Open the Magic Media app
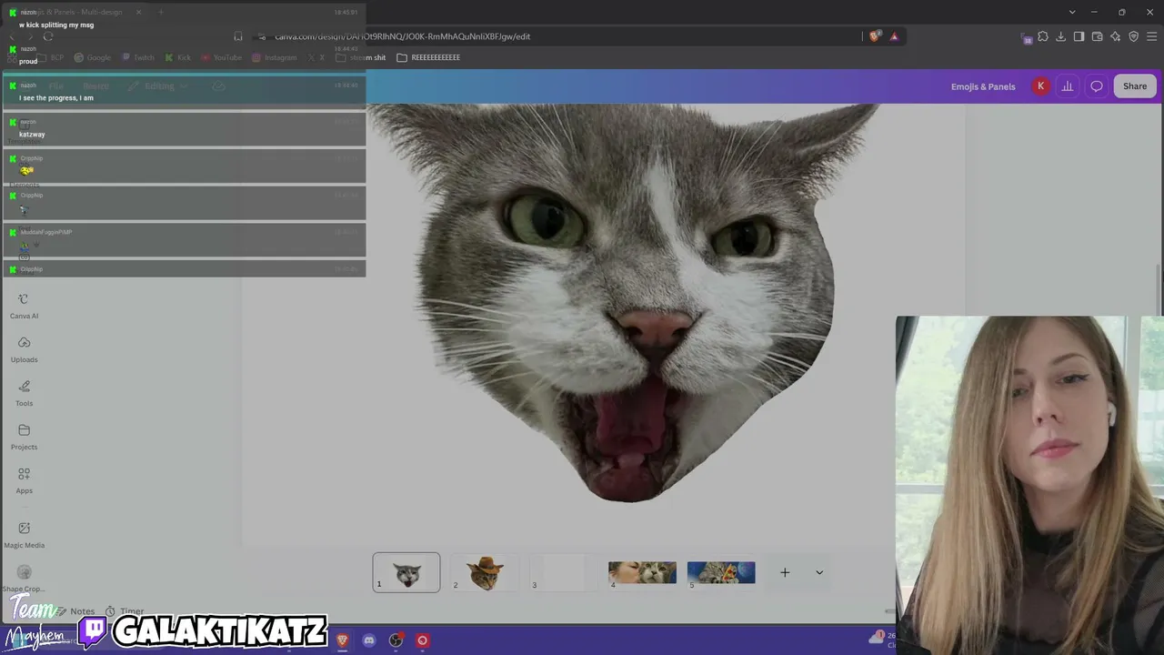Screen dimensions: 1164x655 tap(24, 535)
